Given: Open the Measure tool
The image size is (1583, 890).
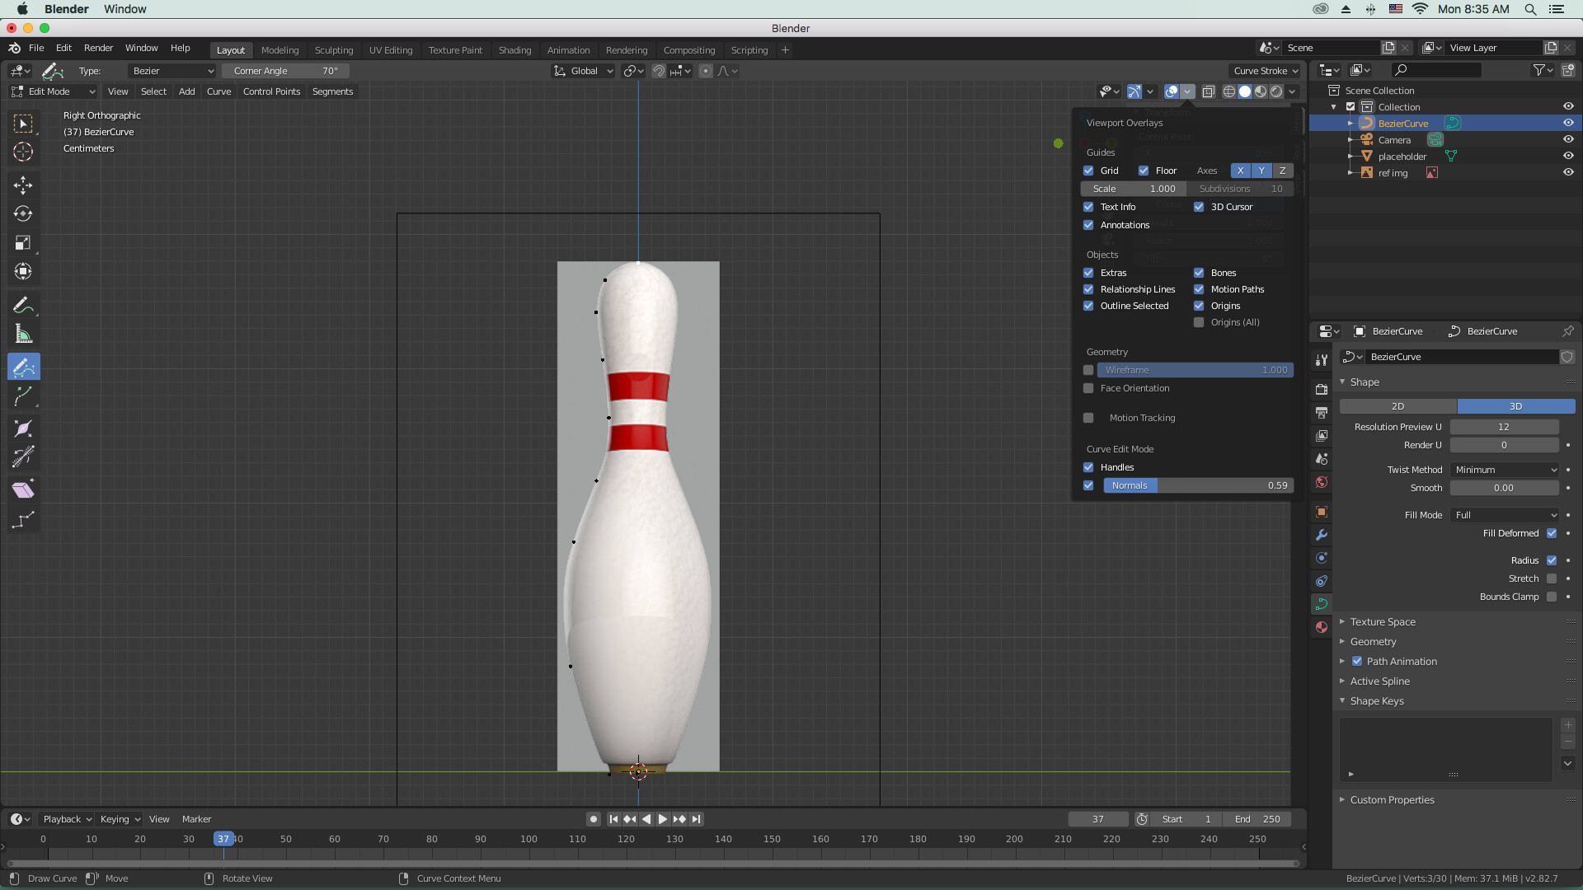Looking at the screenshot, I should 23,333.
